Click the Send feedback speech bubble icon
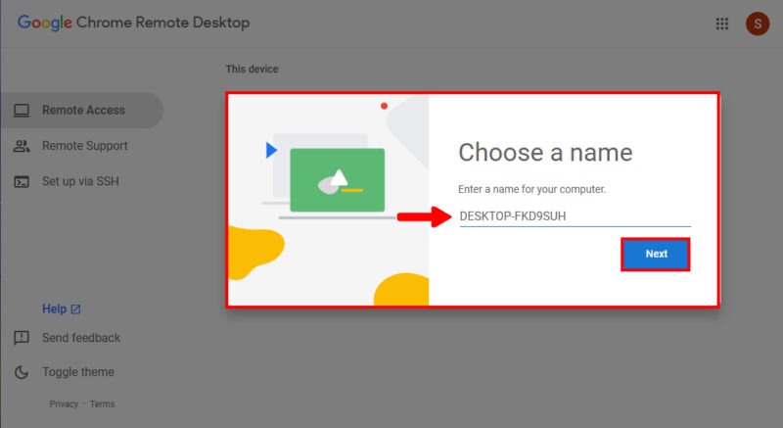Viewport: 783px width, 428px height. [22, 338]
